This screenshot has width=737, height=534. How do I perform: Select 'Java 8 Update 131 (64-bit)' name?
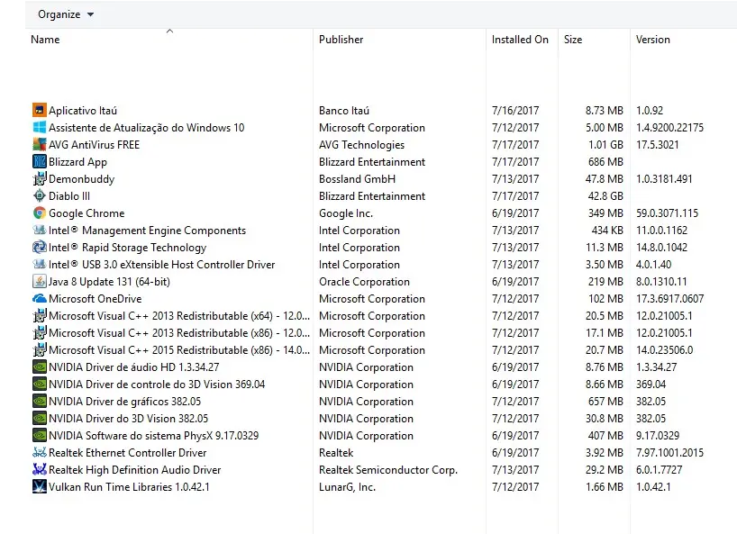click(110, 282)
